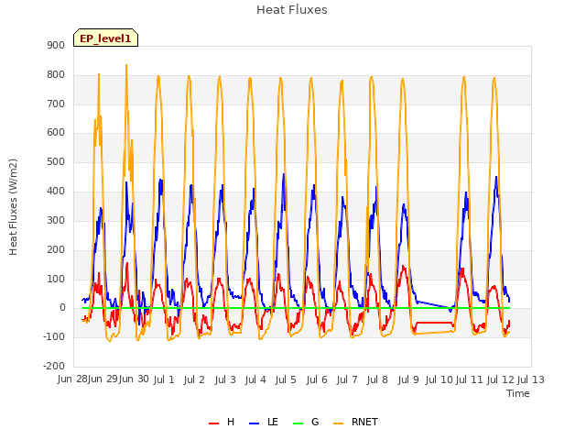Click the green G legend color marker
586x440 pixels.
pyautogui.click(x=298, y=423)
